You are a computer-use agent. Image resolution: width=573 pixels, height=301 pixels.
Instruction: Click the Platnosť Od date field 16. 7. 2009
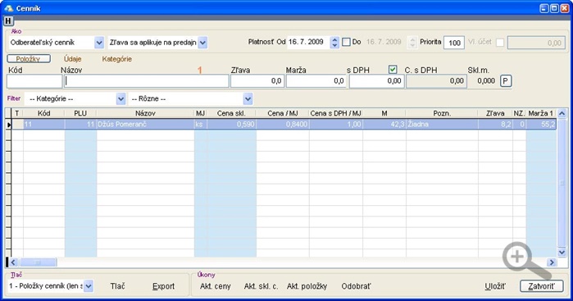click(x=308, y=42)
